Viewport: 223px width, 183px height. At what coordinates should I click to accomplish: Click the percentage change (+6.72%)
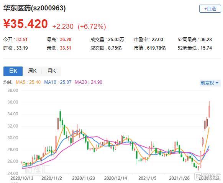coord(92,27)
